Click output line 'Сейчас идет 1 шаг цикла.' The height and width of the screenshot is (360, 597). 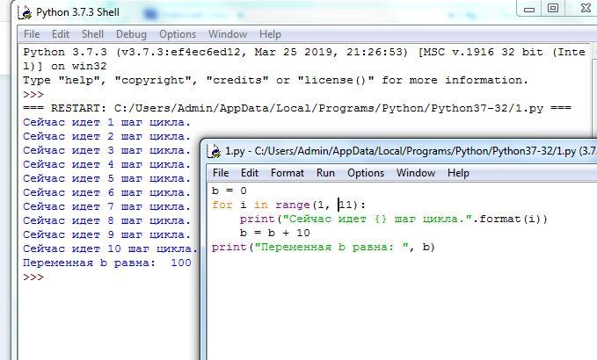[x=106, y=122]
